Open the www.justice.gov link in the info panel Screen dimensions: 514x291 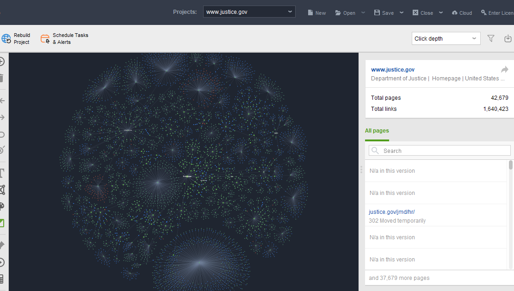(393, 69)
